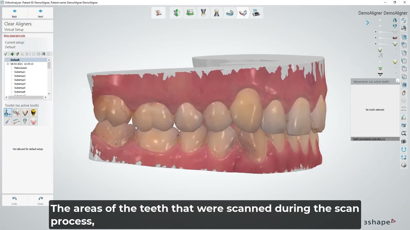Select the tooth scissors separation tool

coord(16,112)
